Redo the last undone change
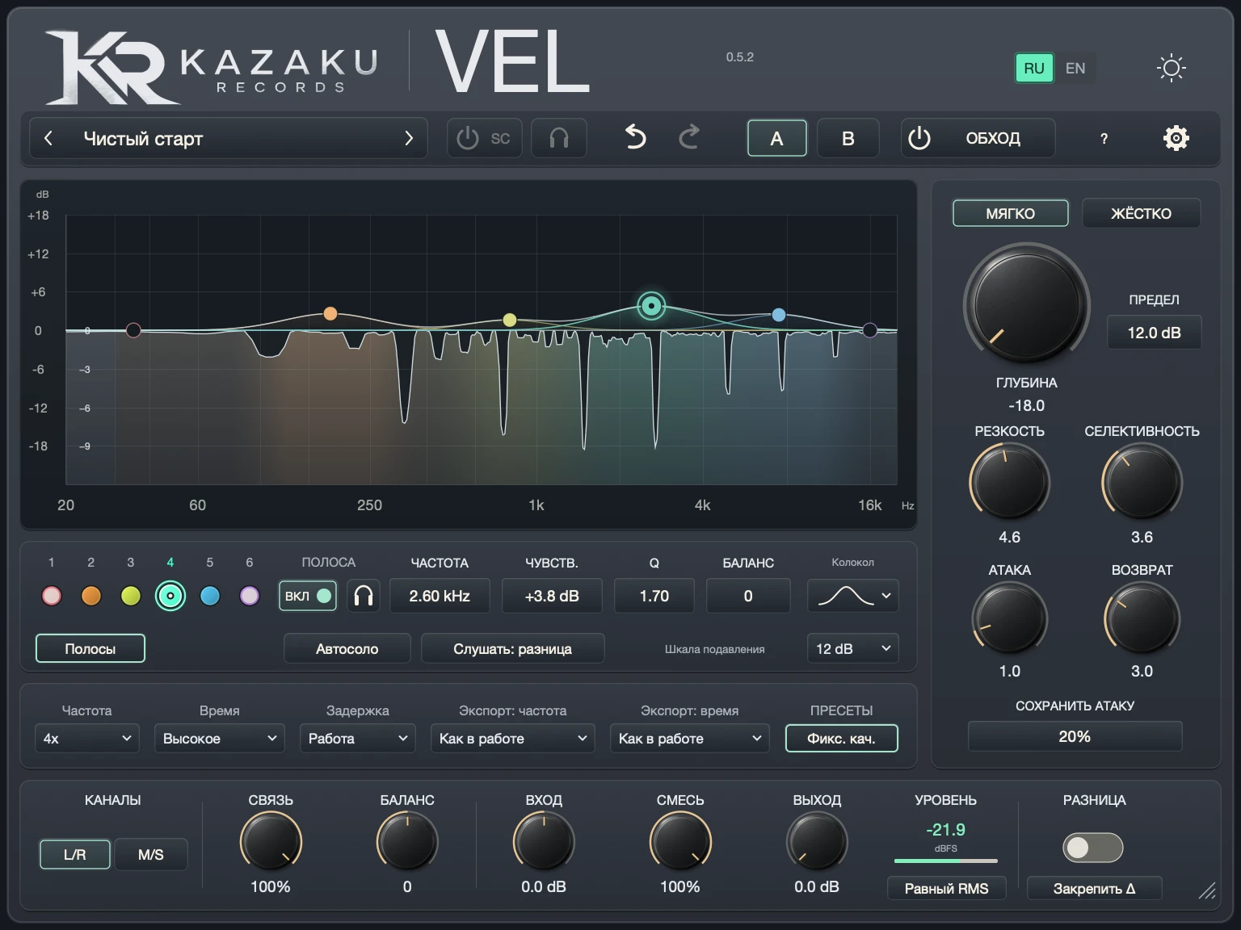1241x930 pixels. (x=689, y=137)
